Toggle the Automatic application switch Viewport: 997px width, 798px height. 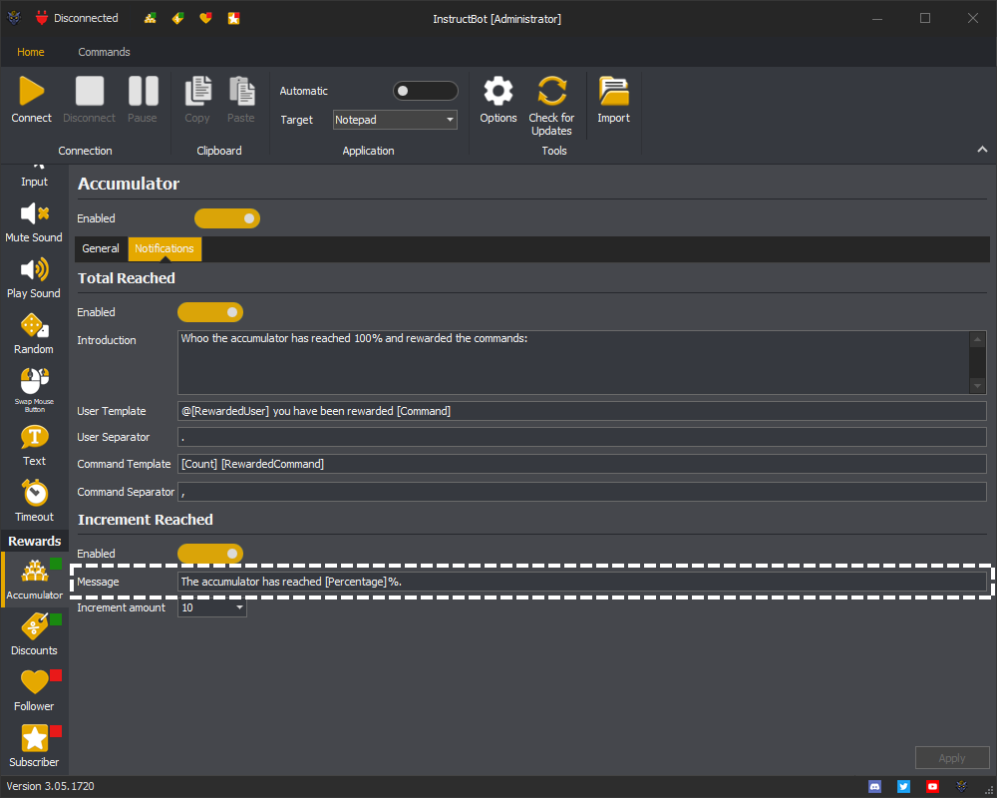(x=426, y=91)
